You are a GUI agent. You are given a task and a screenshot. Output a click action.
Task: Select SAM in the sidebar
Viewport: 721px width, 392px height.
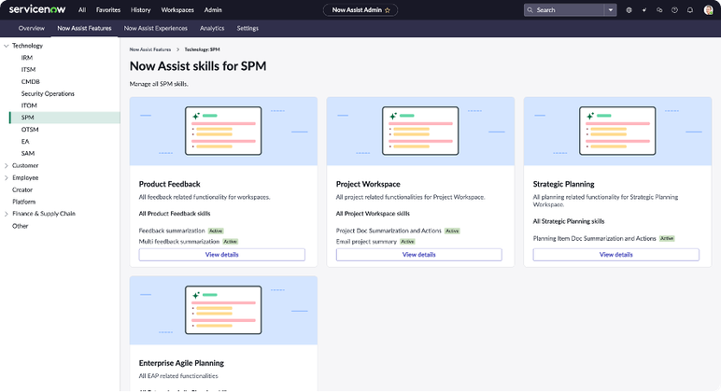[x=28, y=153]
